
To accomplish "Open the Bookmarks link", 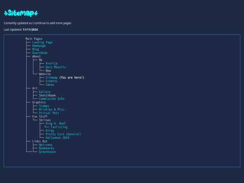I will coord(47,148).
